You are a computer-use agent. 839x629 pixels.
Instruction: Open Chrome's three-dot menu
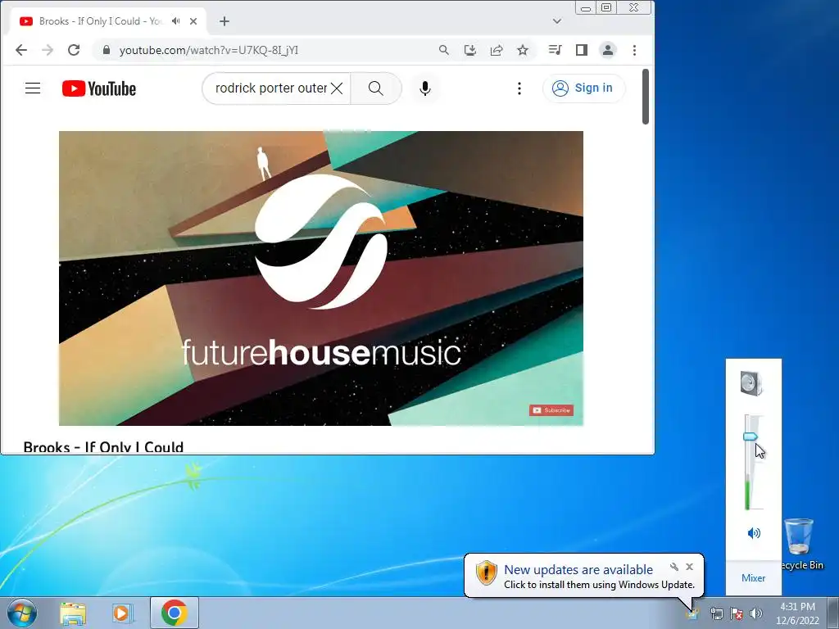tap(635, 50)
